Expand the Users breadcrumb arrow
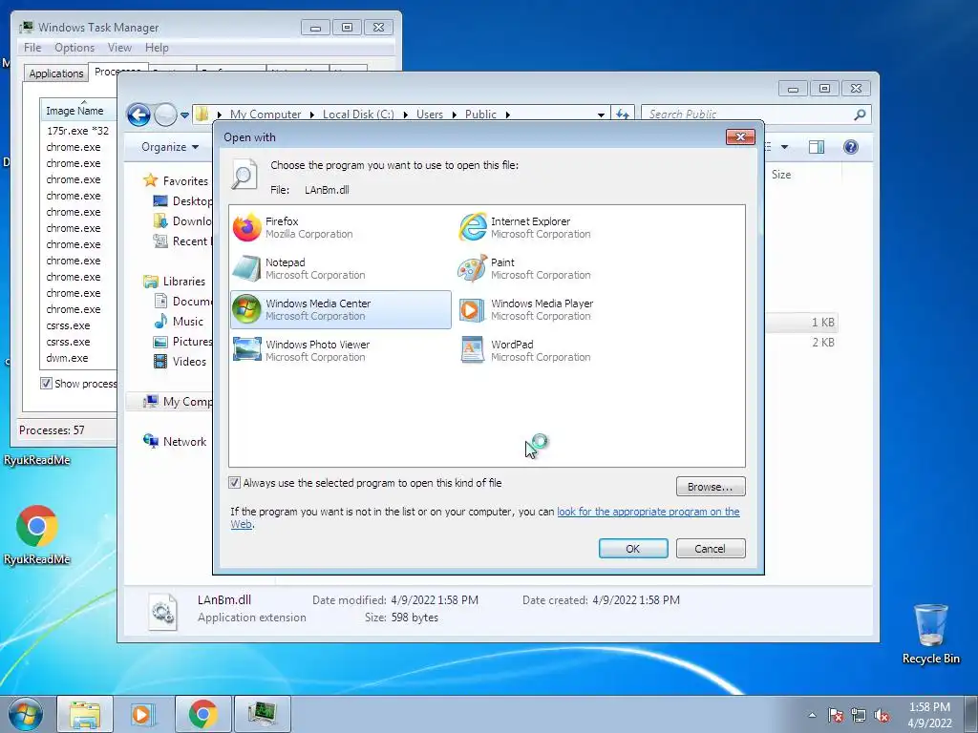Image resolution: width=978 pixels, height=733 pixels. click(454, 115)
